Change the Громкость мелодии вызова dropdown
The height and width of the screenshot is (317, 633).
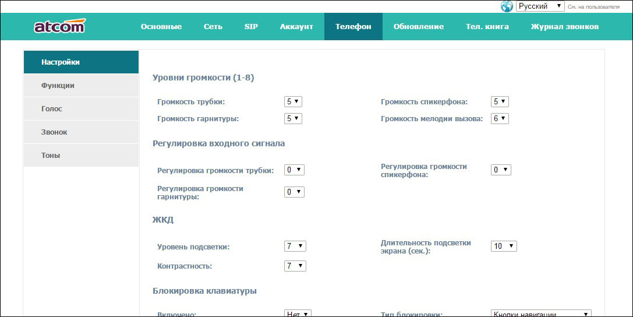click(x=500, y=119)
